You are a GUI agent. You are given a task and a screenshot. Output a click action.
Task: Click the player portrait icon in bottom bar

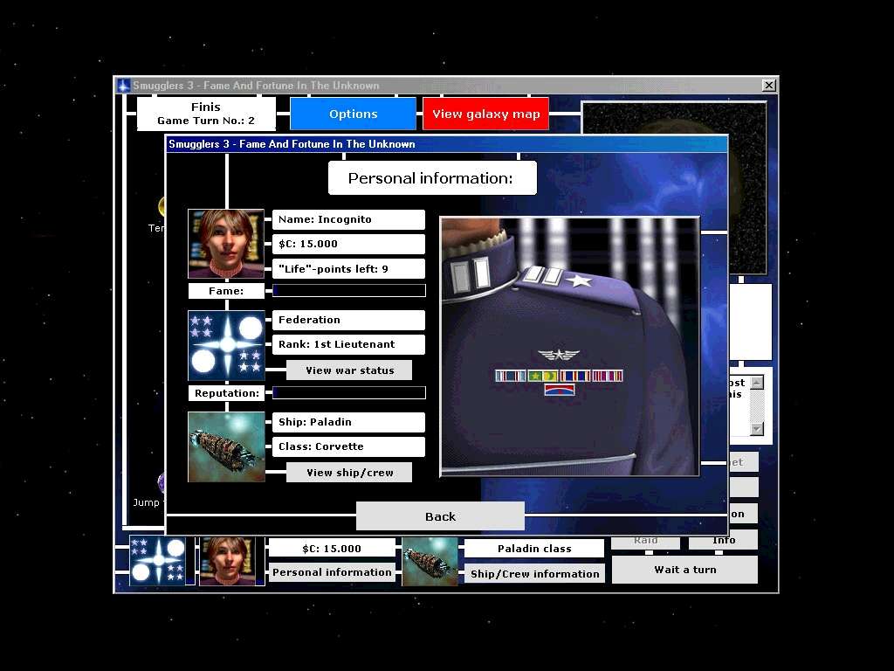point(228,561)
